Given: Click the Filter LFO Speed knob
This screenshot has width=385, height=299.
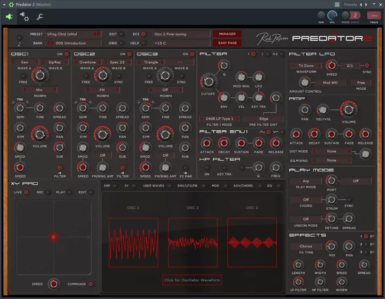Looking at the screenshot, I should pyautogui.click(x=332, y=65).
